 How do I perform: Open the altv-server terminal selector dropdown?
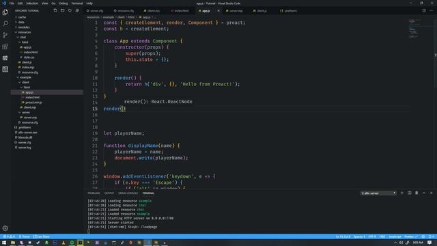click(378, 193)
